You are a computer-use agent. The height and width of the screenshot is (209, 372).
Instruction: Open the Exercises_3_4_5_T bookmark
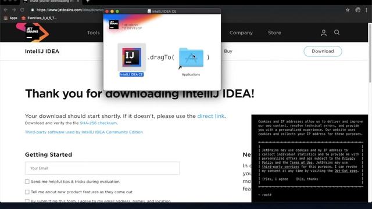39,18
